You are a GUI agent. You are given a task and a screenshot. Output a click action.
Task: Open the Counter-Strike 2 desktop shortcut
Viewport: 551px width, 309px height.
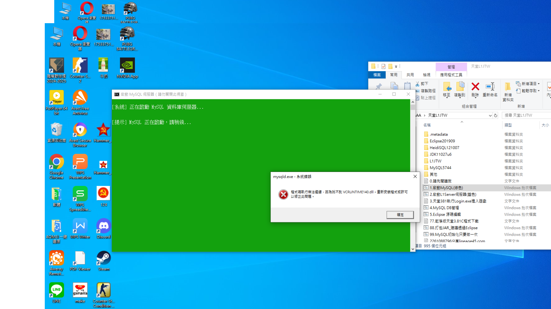[80, 70]
